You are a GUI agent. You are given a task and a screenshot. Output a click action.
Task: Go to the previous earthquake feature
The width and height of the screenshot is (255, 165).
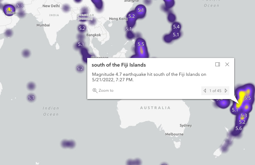coord(205,91)
